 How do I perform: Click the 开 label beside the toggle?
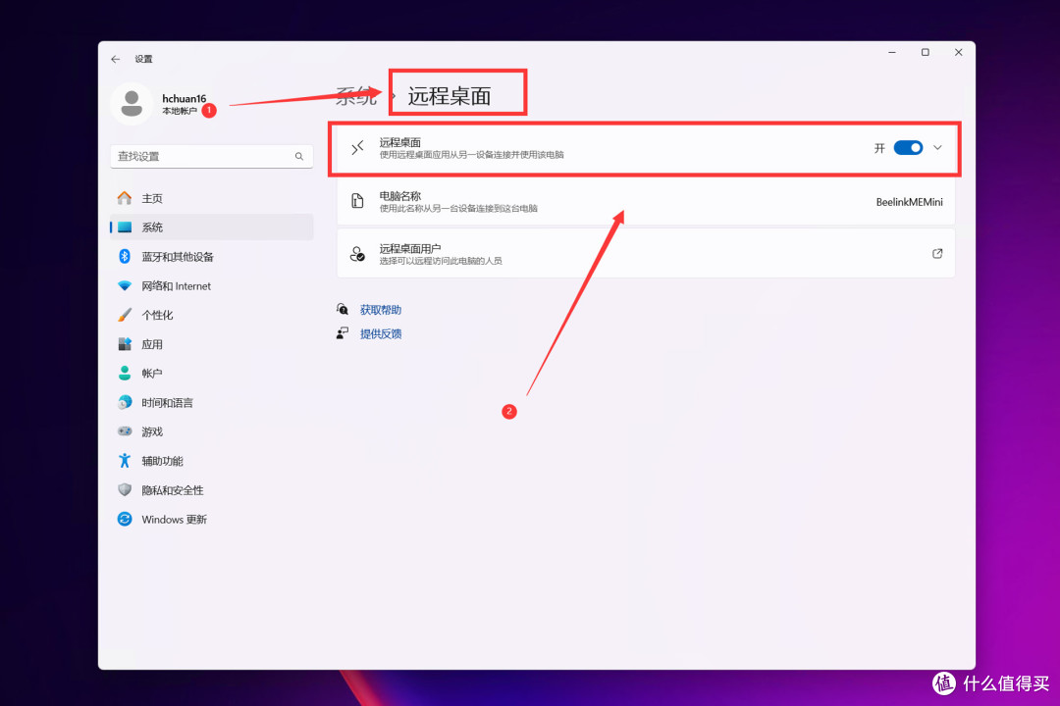coord(879,148)
